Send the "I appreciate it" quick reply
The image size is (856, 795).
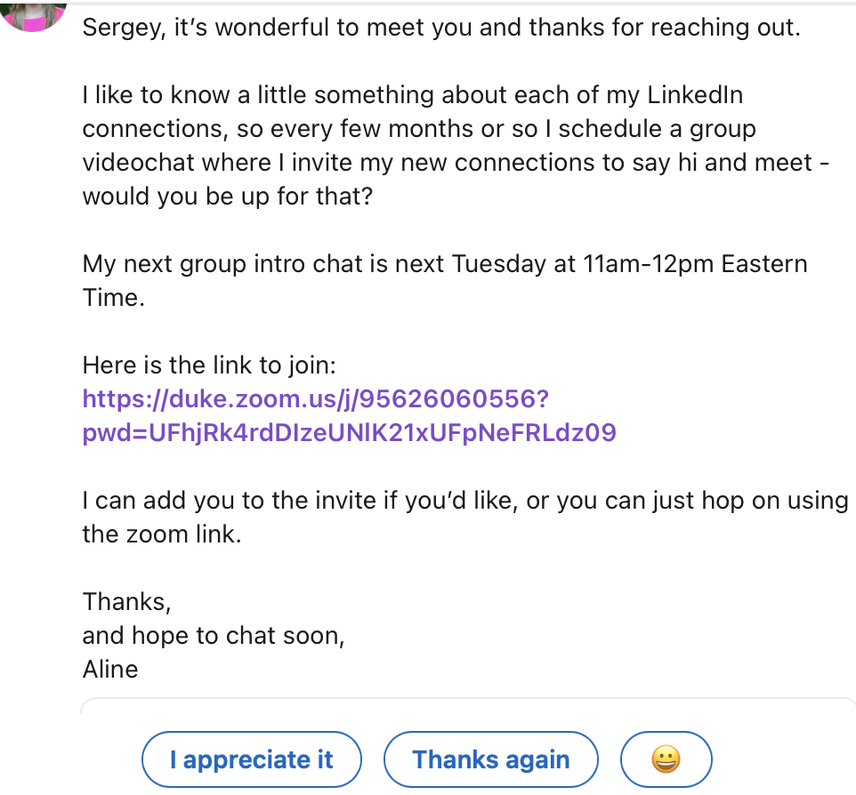click(252, 759)
